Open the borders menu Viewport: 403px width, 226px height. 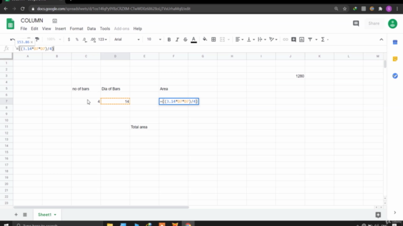213,40
